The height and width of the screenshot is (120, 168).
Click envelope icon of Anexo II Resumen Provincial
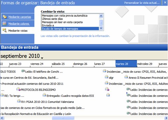[126, 77]
